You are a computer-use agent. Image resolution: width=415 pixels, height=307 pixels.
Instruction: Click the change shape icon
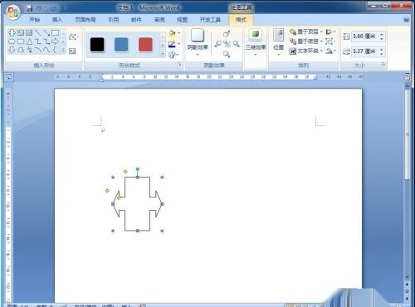[x=173, y=55]
